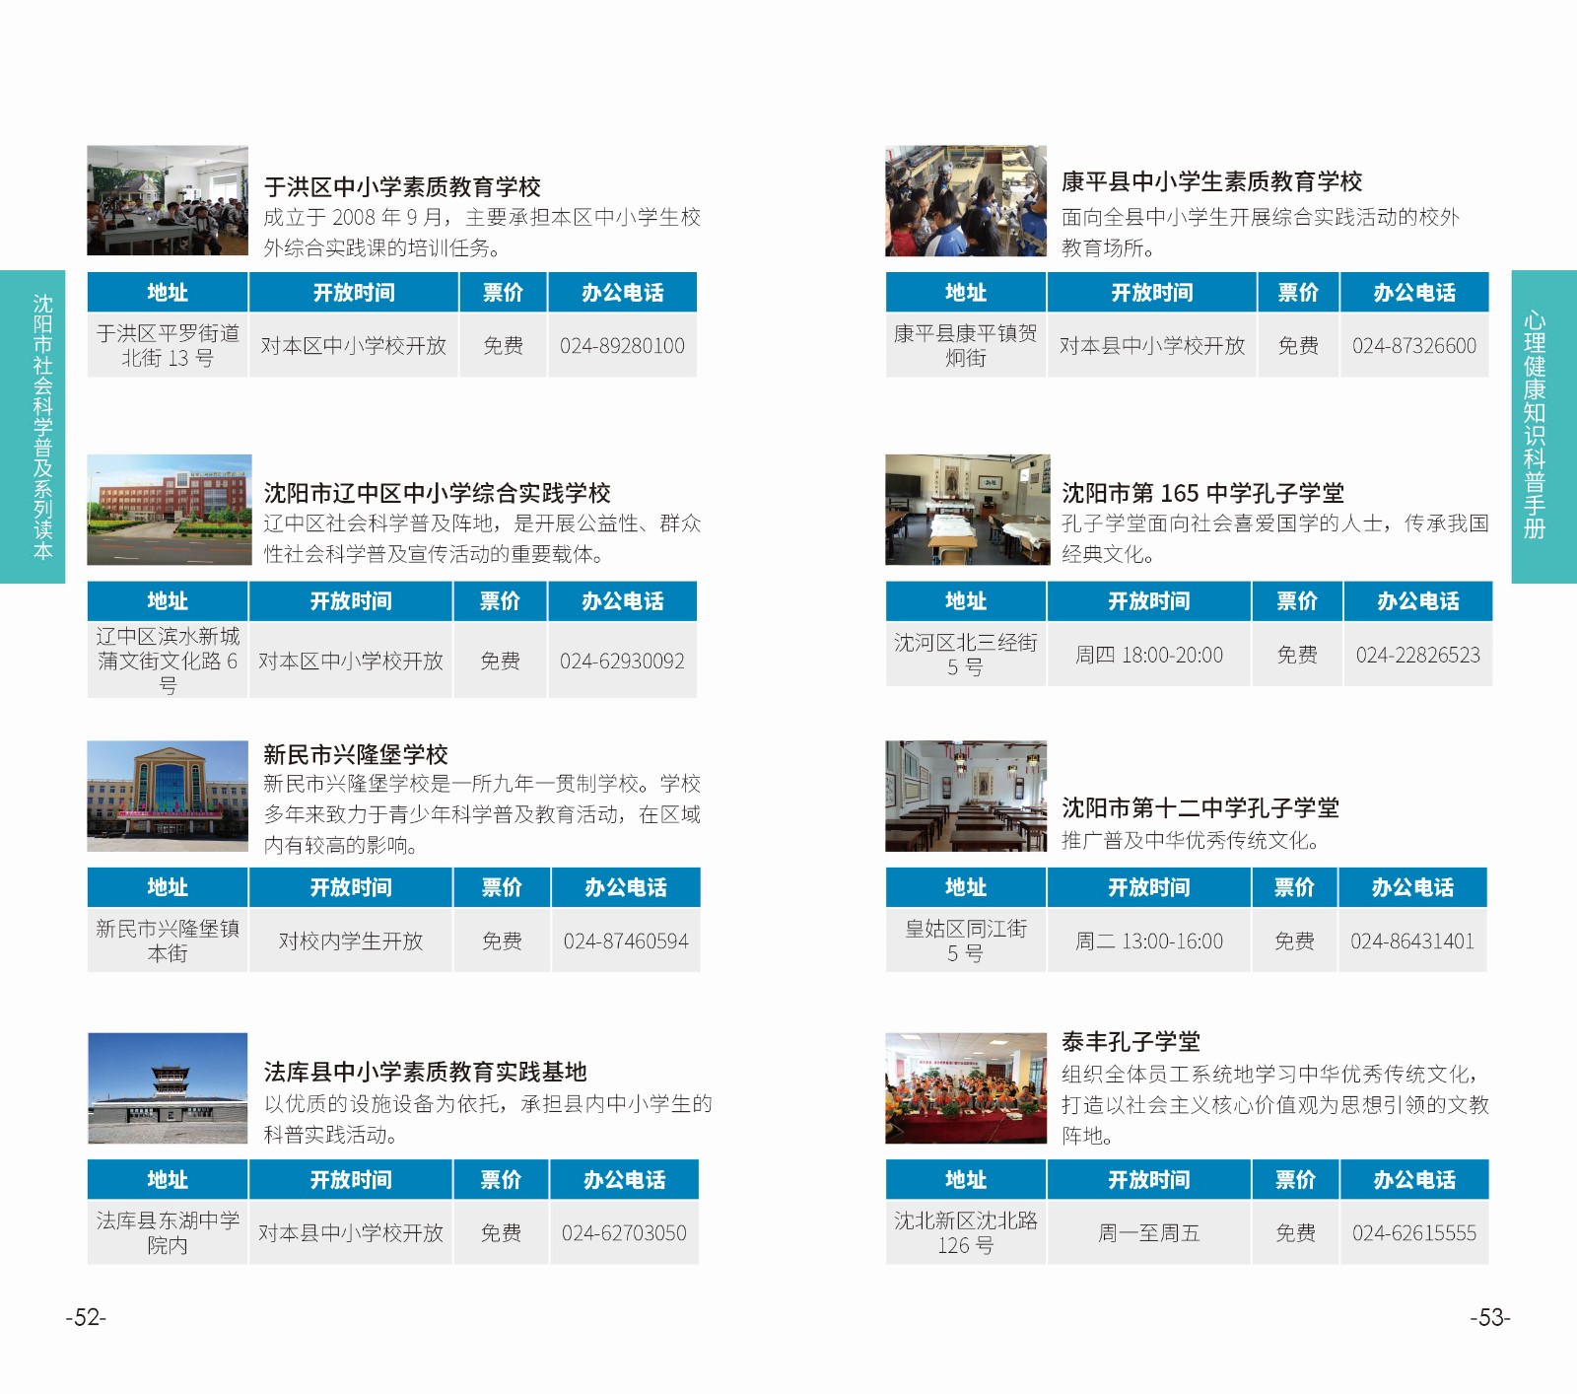The image size is (1577, 1394).
Task: Click address cell 法库县东湖中学院内
Action: (168, 1232)
